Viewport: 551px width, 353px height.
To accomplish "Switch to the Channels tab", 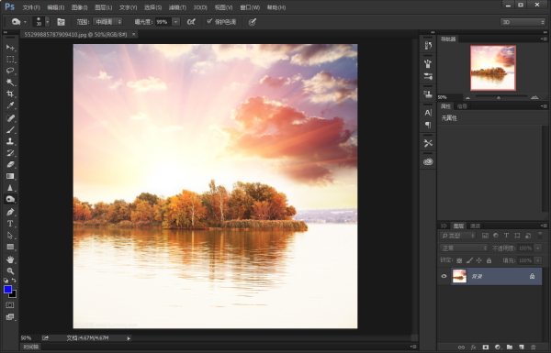I will point(475,226).
